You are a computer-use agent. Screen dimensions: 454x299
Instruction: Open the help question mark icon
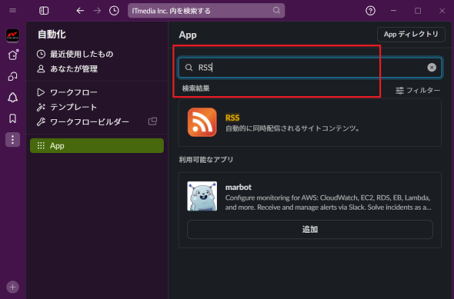[370, 11]
